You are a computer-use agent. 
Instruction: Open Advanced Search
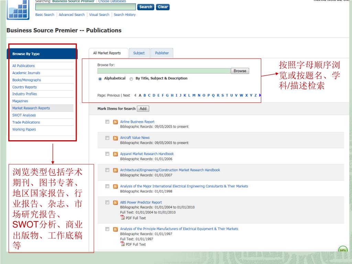click(71, 14)
